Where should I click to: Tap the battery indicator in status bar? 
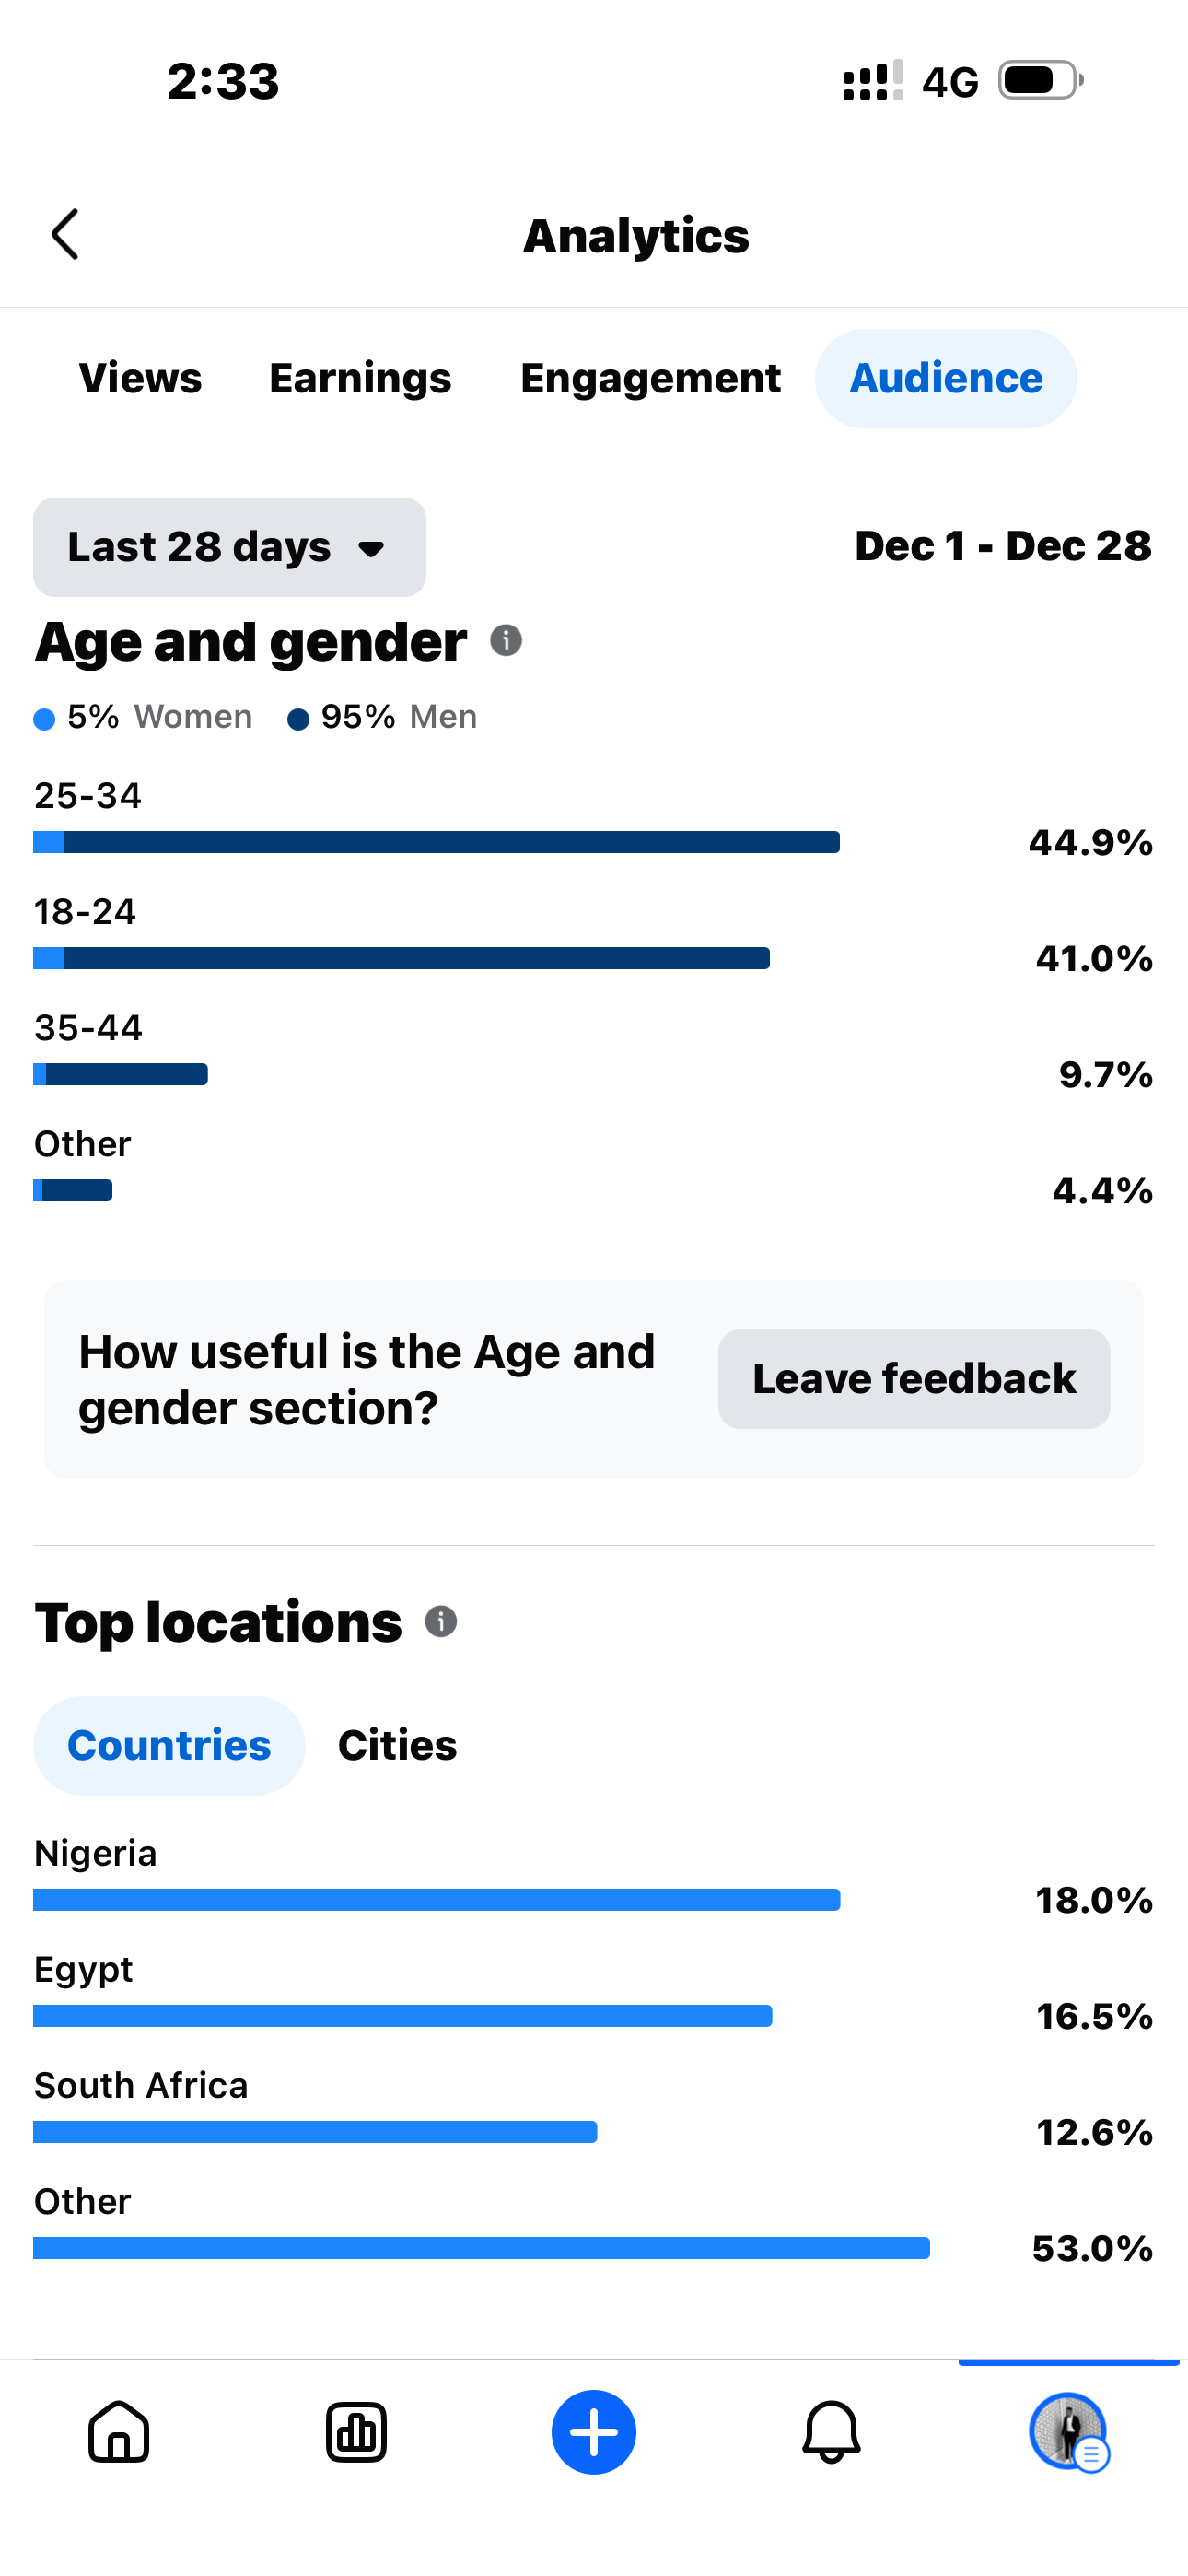(1040, 80)
